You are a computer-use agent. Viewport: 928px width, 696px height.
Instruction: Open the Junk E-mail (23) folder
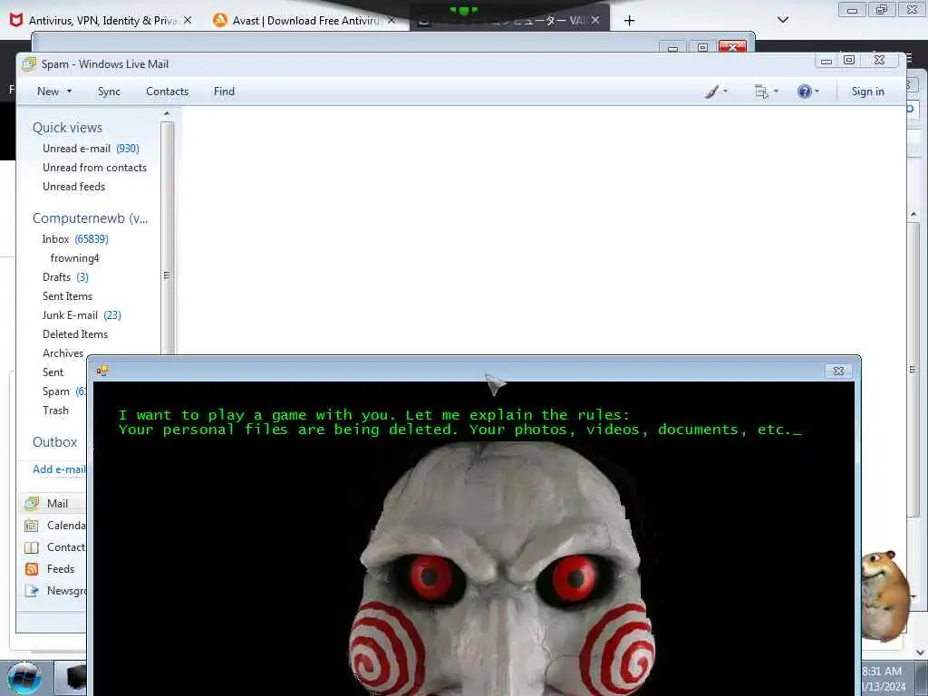coord(82,314)
